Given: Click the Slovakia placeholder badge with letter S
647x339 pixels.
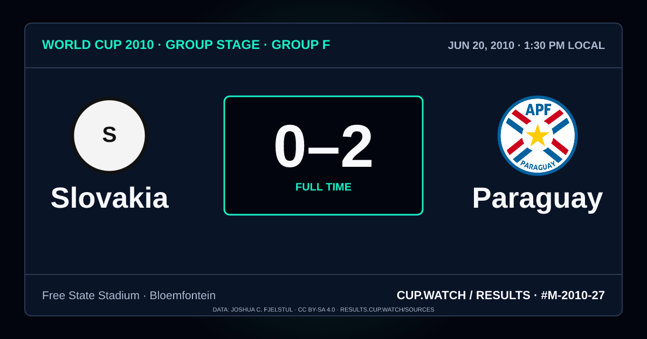Looking at the screenshot, I should [109, 136].
